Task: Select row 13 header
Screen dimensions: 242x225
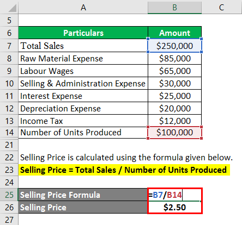Action: tap(9, 121)
